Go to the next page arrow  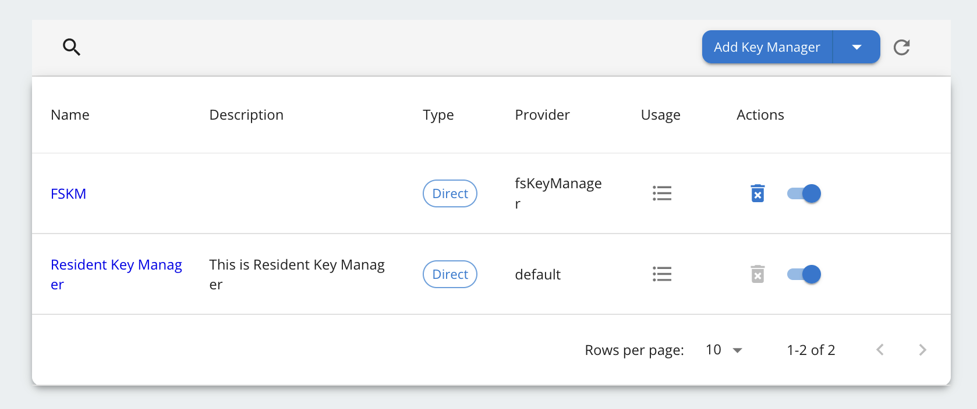click(922, 350)
